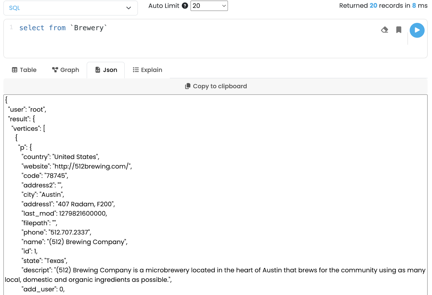Open the Explain tab
This screenshot has height=295, width=432.
click(x=147, y=70)
